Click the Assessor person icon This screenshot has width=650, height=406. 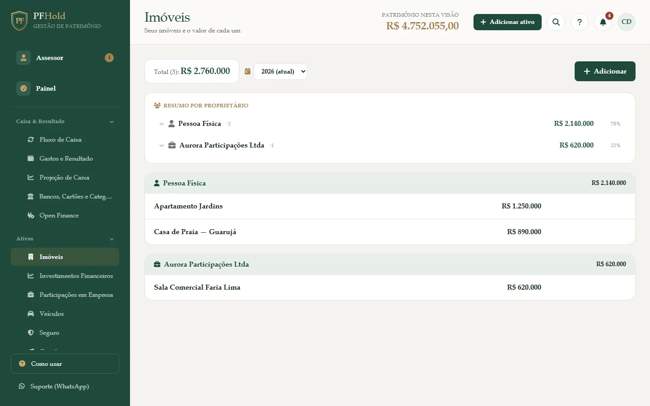[x=23, y=58]
